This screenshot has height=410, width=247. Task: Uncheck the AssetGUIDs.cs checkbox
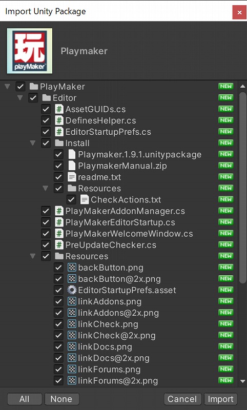pos(46,109)
